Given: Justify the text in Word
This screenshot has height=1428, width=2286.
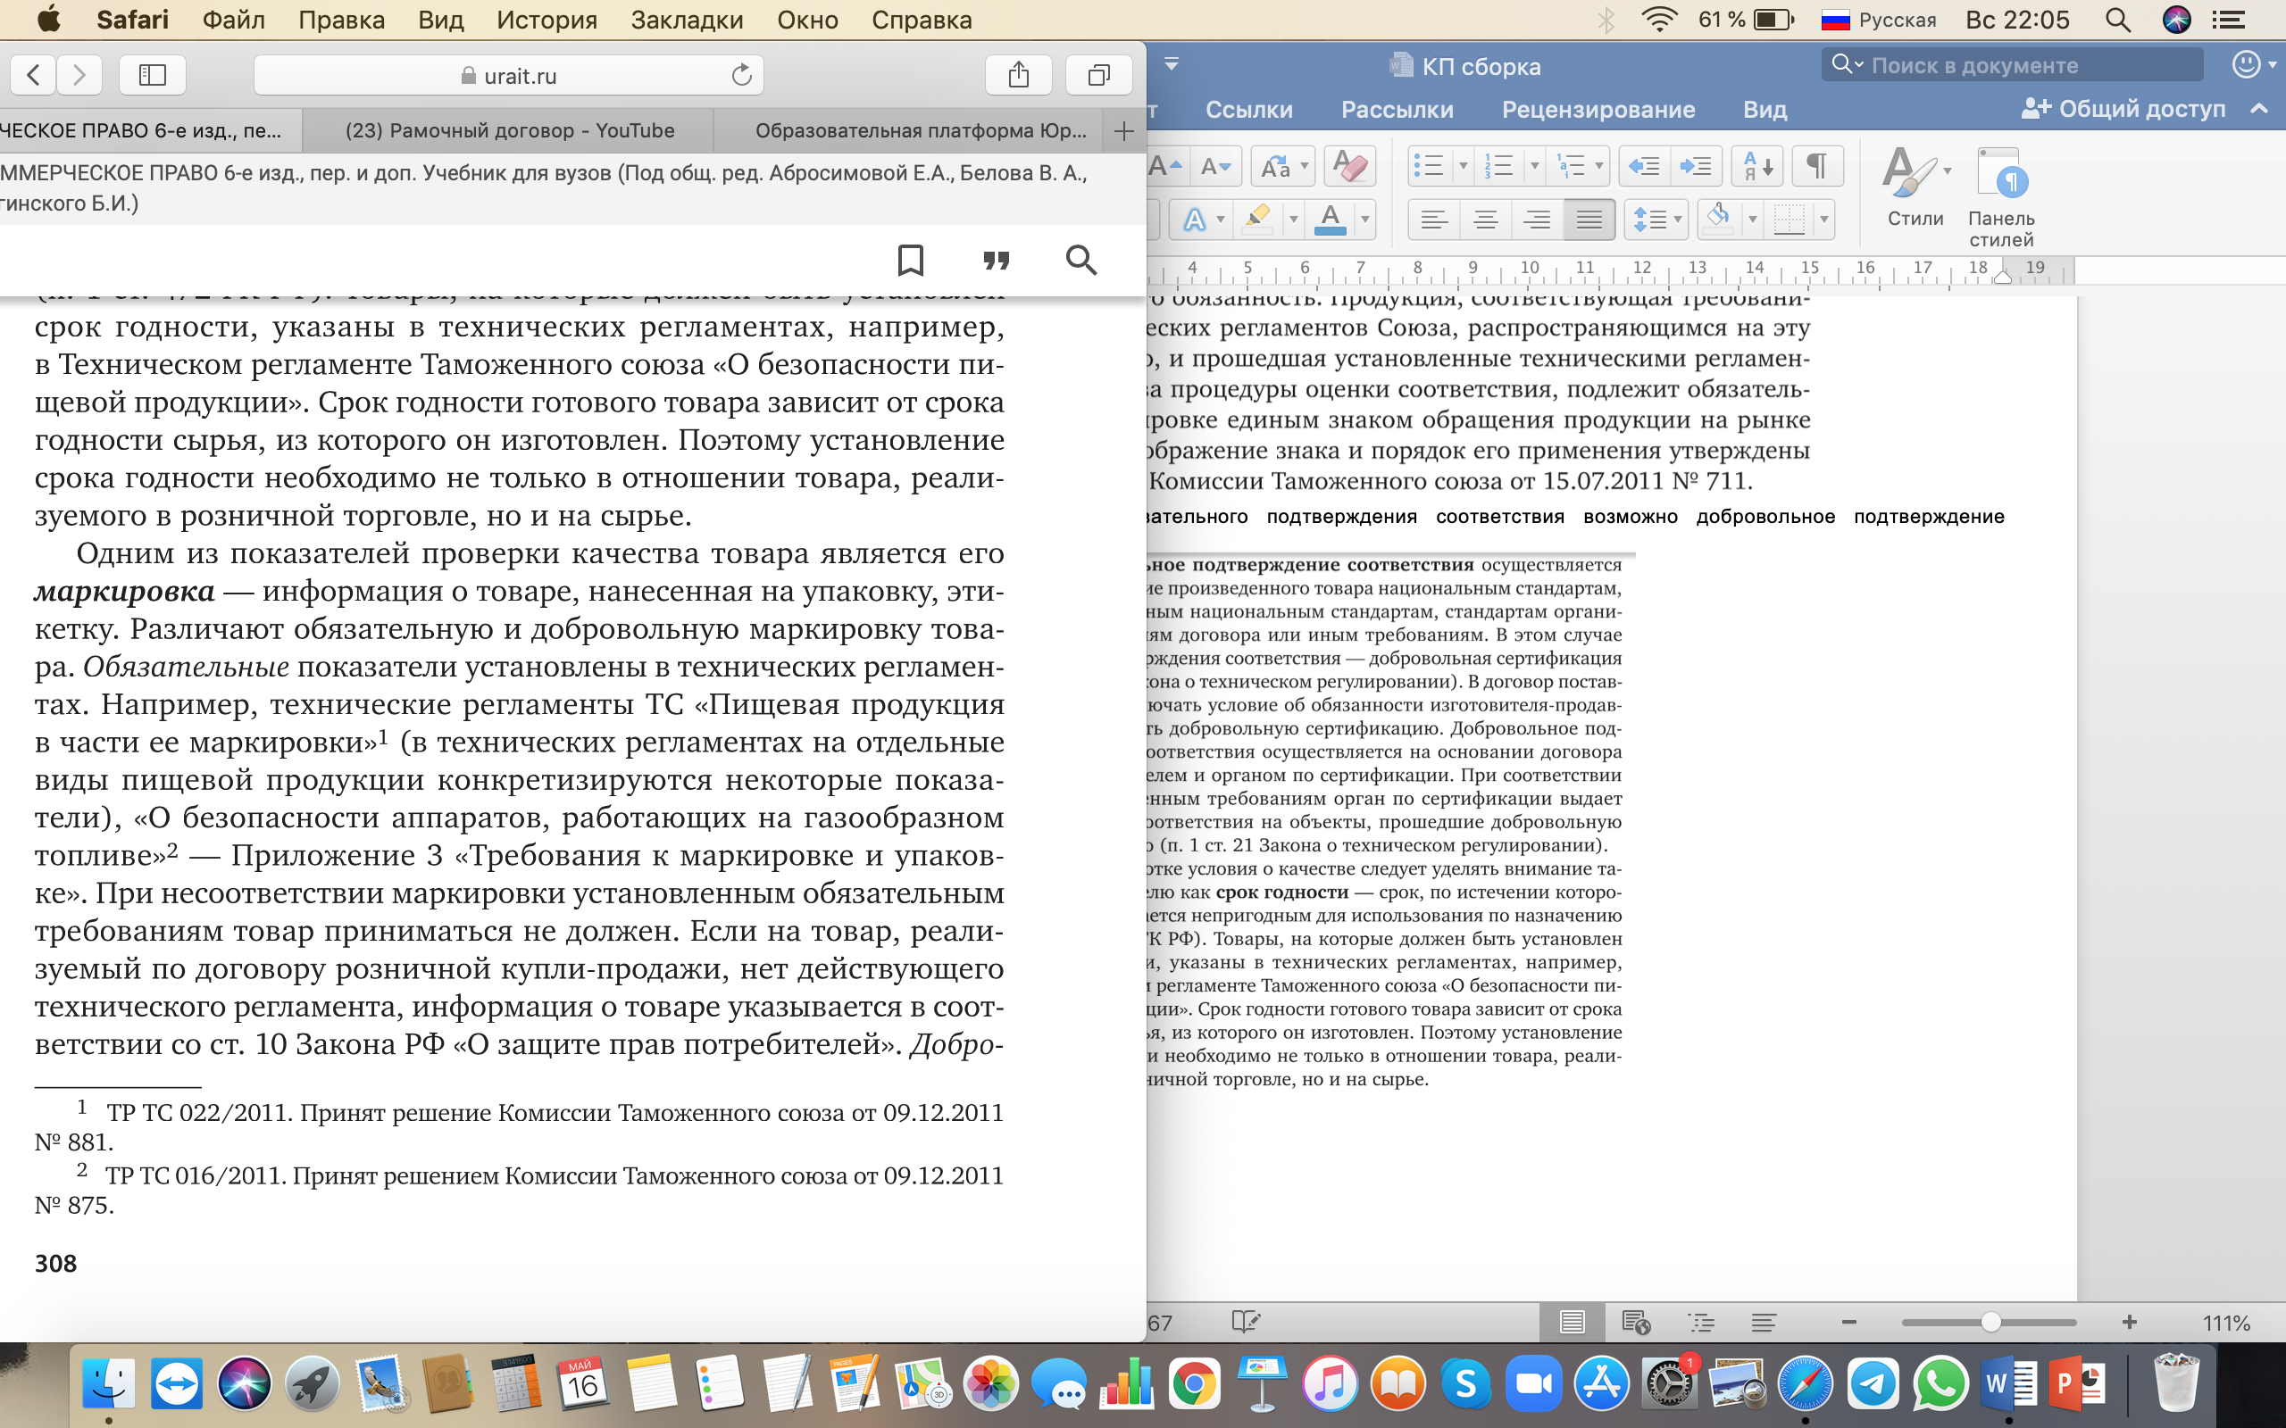Looking at the screenshot, I should pos(1589,220).
